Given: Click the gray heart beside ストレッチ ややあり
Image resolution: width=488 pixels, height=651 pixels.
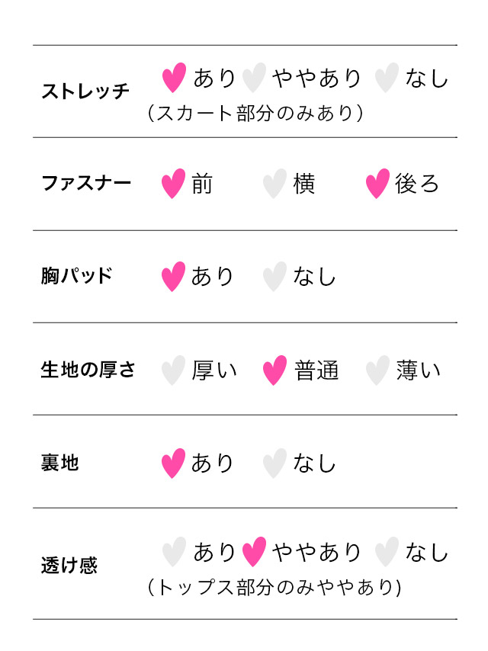Looking at the screenshot, I should pyautogui.click(x=254, y=78).
